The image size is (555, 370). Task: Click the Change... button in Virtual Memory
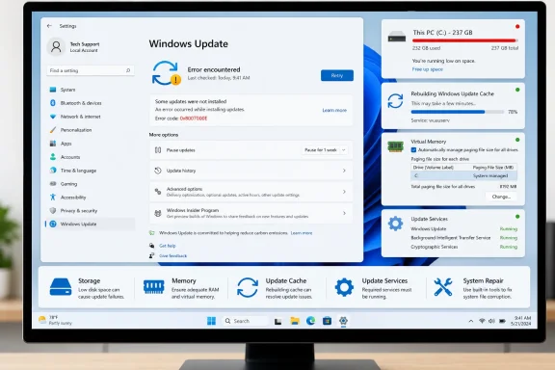point(501,197)
